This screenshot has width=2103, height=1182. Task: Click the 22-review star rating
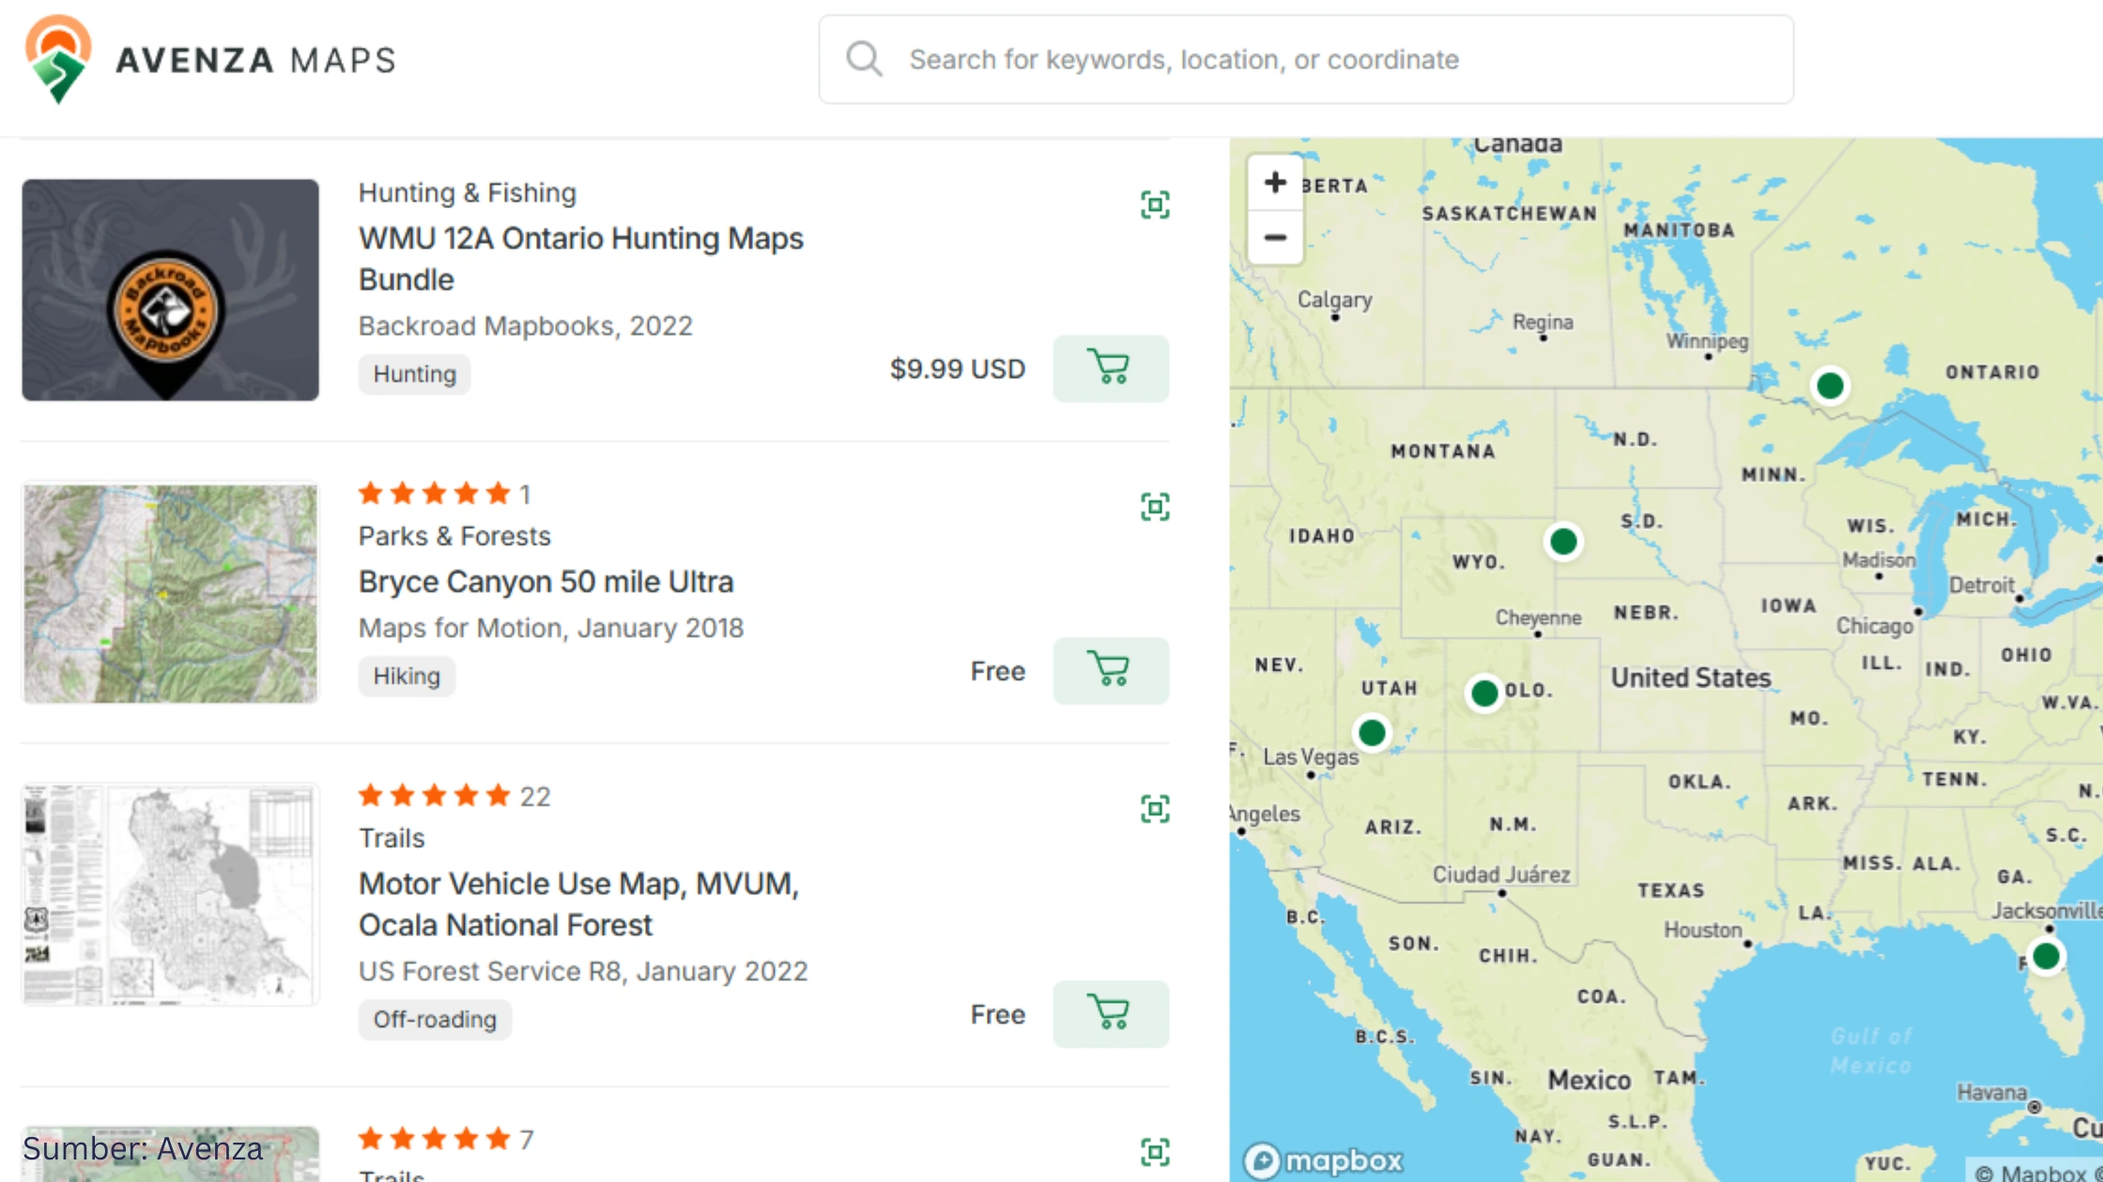click(453, 796)
